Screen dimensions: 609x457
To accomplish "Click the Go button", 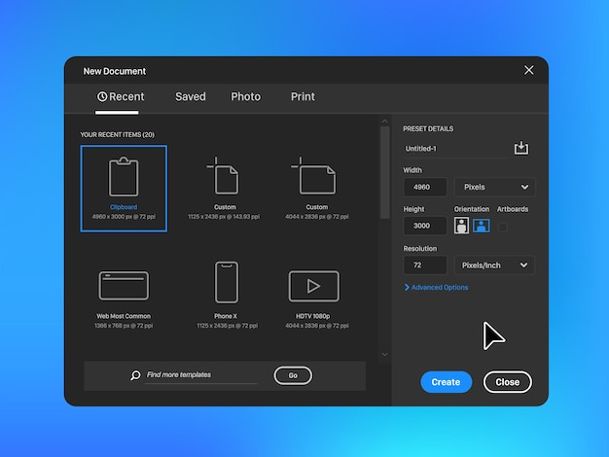I will tap(293, 375).
